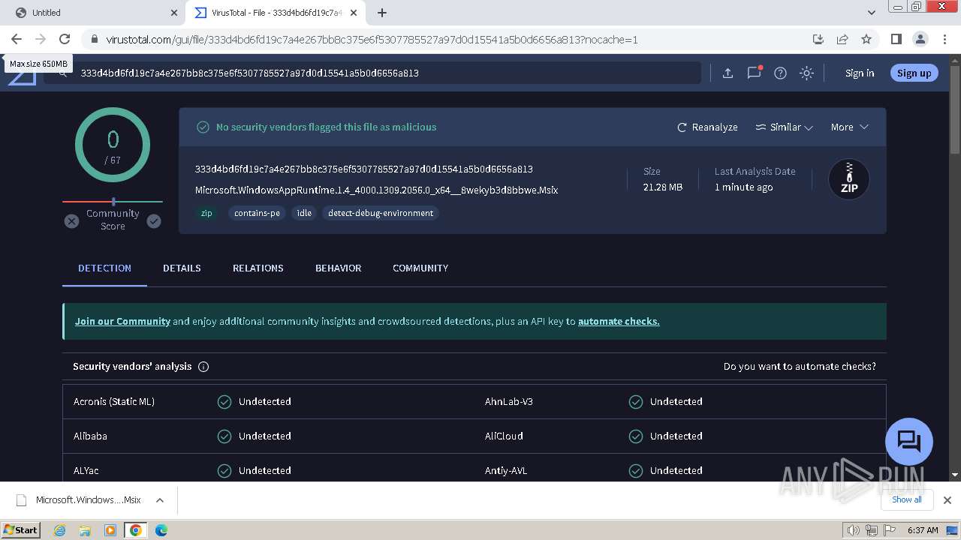Click the detect-debug-environment tag
This screenshot has width=961, height=540.
381,213
